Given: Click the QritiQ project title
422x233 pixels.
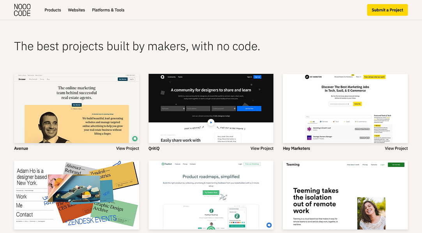Looking at the screenshot, I should pos(154,148).
